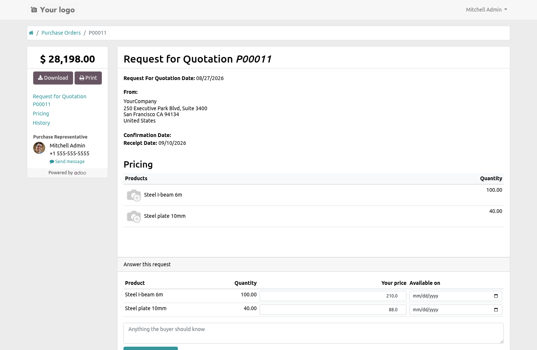Image resolution: width=537 pixels, height=350 pixels.
Task: Click the phone number +1 555-555-5555
Action: [x=69, y=153]
